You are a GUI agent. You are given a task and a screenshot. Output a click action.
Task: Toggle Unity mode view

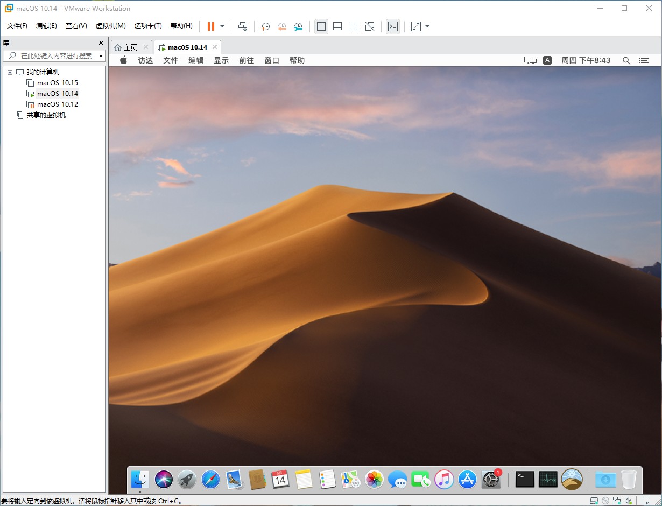pos(370,26)
